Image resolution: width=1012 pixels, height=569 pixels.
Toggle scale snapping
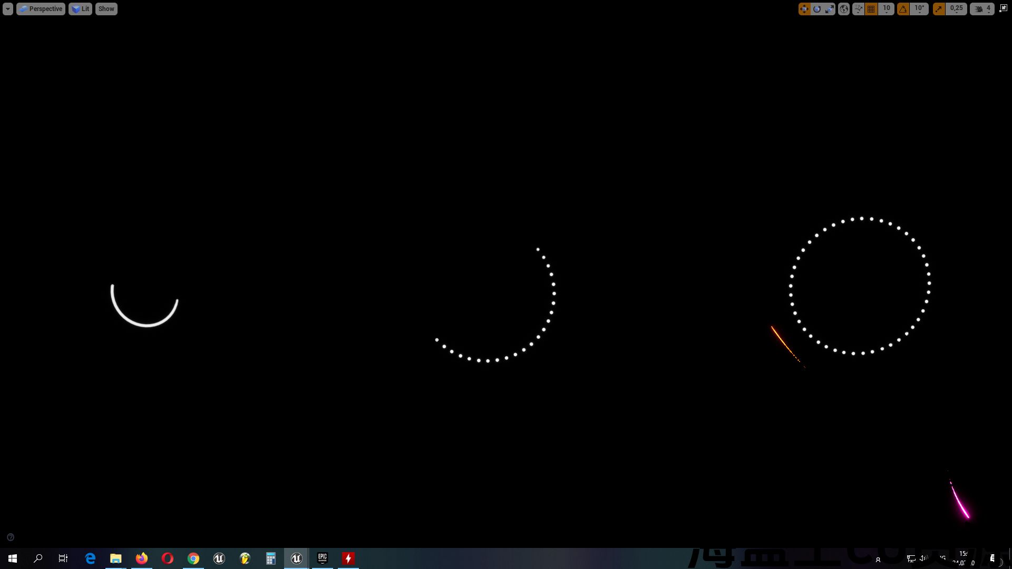click(x=939, y=9)
